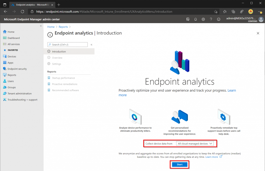The height and width of the screenshot is (171, 265).
Task: Click the Users icon in sidebar
Action: click(5, 81)
